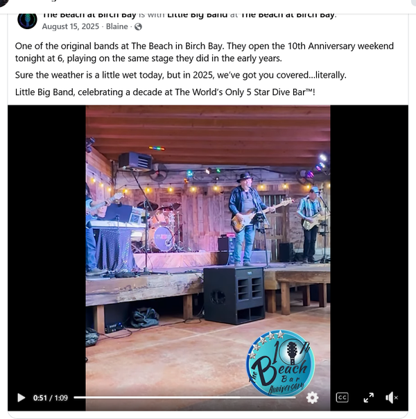The height and width of the screenshot is (419, 416).
Task: Play the Little Big Band video
Action: pyautogui.click(x=21, y=397)
